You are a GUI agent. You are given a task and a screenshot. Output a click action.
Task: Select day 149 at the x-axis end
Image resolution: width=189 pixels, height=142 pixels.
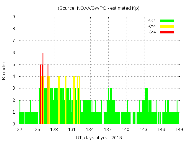[x=179, y=130]
